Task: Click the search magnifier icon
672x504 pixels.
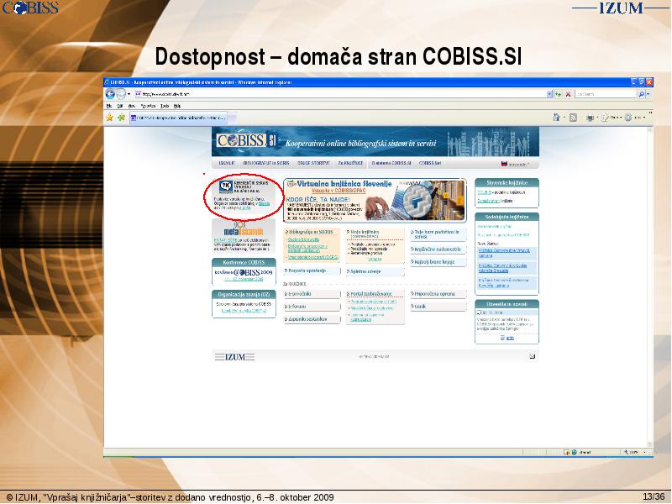Action: (x=641, y=94)
